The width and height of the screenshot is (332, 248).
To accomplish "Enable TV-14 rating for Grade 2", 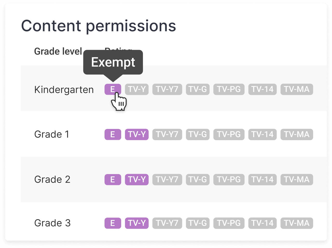I will click(262, 180).
